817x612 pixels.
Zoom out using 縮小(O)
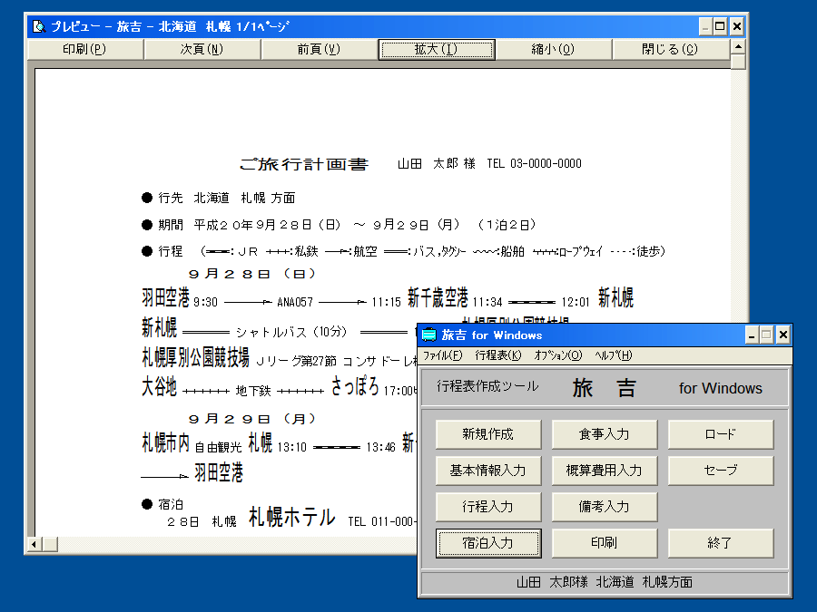click(x=554, y=50)
